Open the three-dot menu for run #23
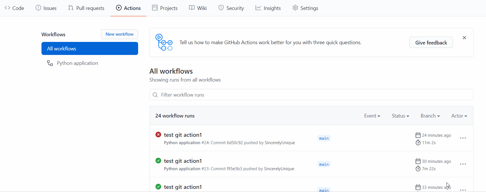 click(x=463, y=164)
